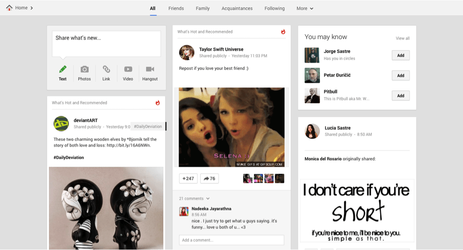Screen dimensions: 463x250
Task: Open Jorge Sastre's profile photo
Action: 312,55
